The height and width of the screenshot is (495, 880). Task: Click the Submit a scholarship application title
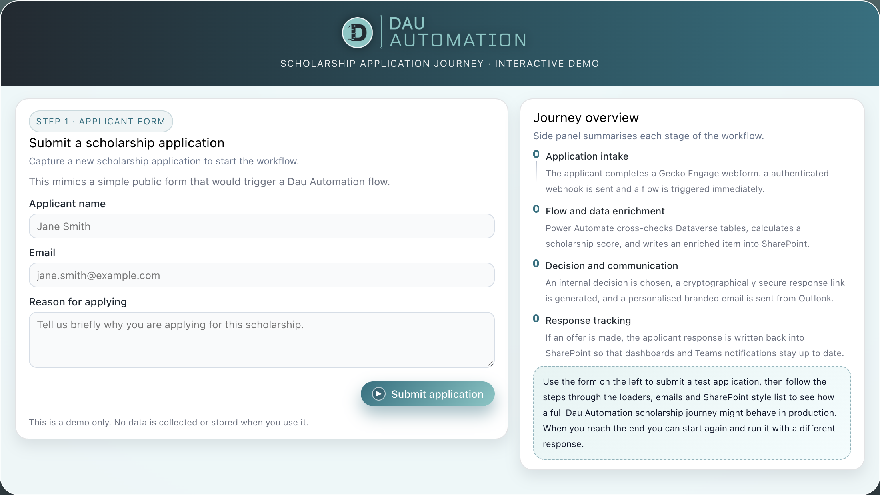click(x=126, y=143)
